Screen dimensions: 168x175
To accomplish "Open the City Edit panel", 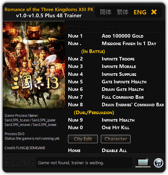I will 83,139.
